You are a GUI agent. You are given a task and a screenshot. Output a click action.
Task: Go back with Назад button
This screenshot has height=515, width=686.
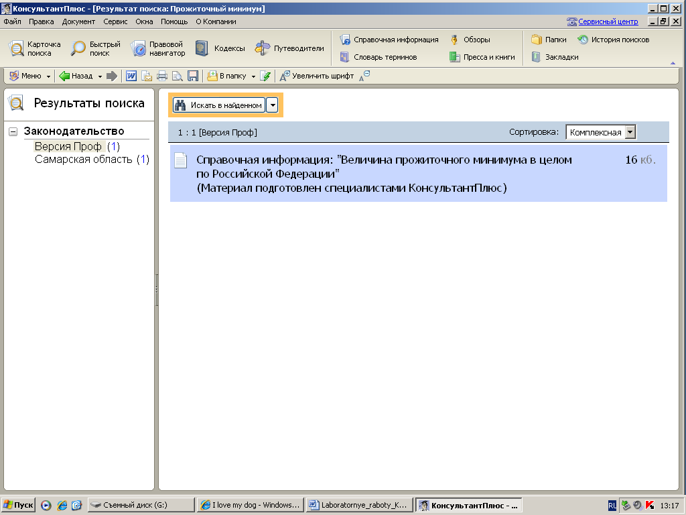click(x=76, y=76)
